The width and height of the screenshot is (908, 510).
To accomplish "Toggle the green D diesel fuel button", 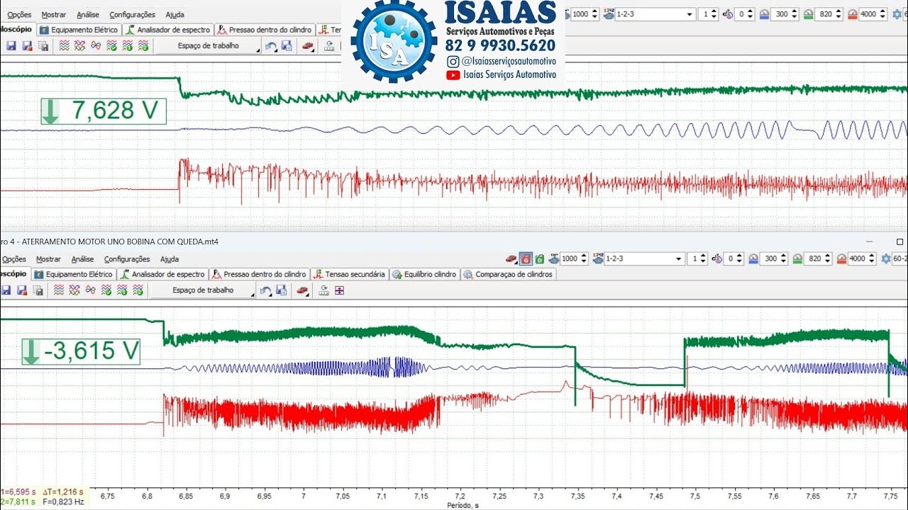I will tap(539, 259).
